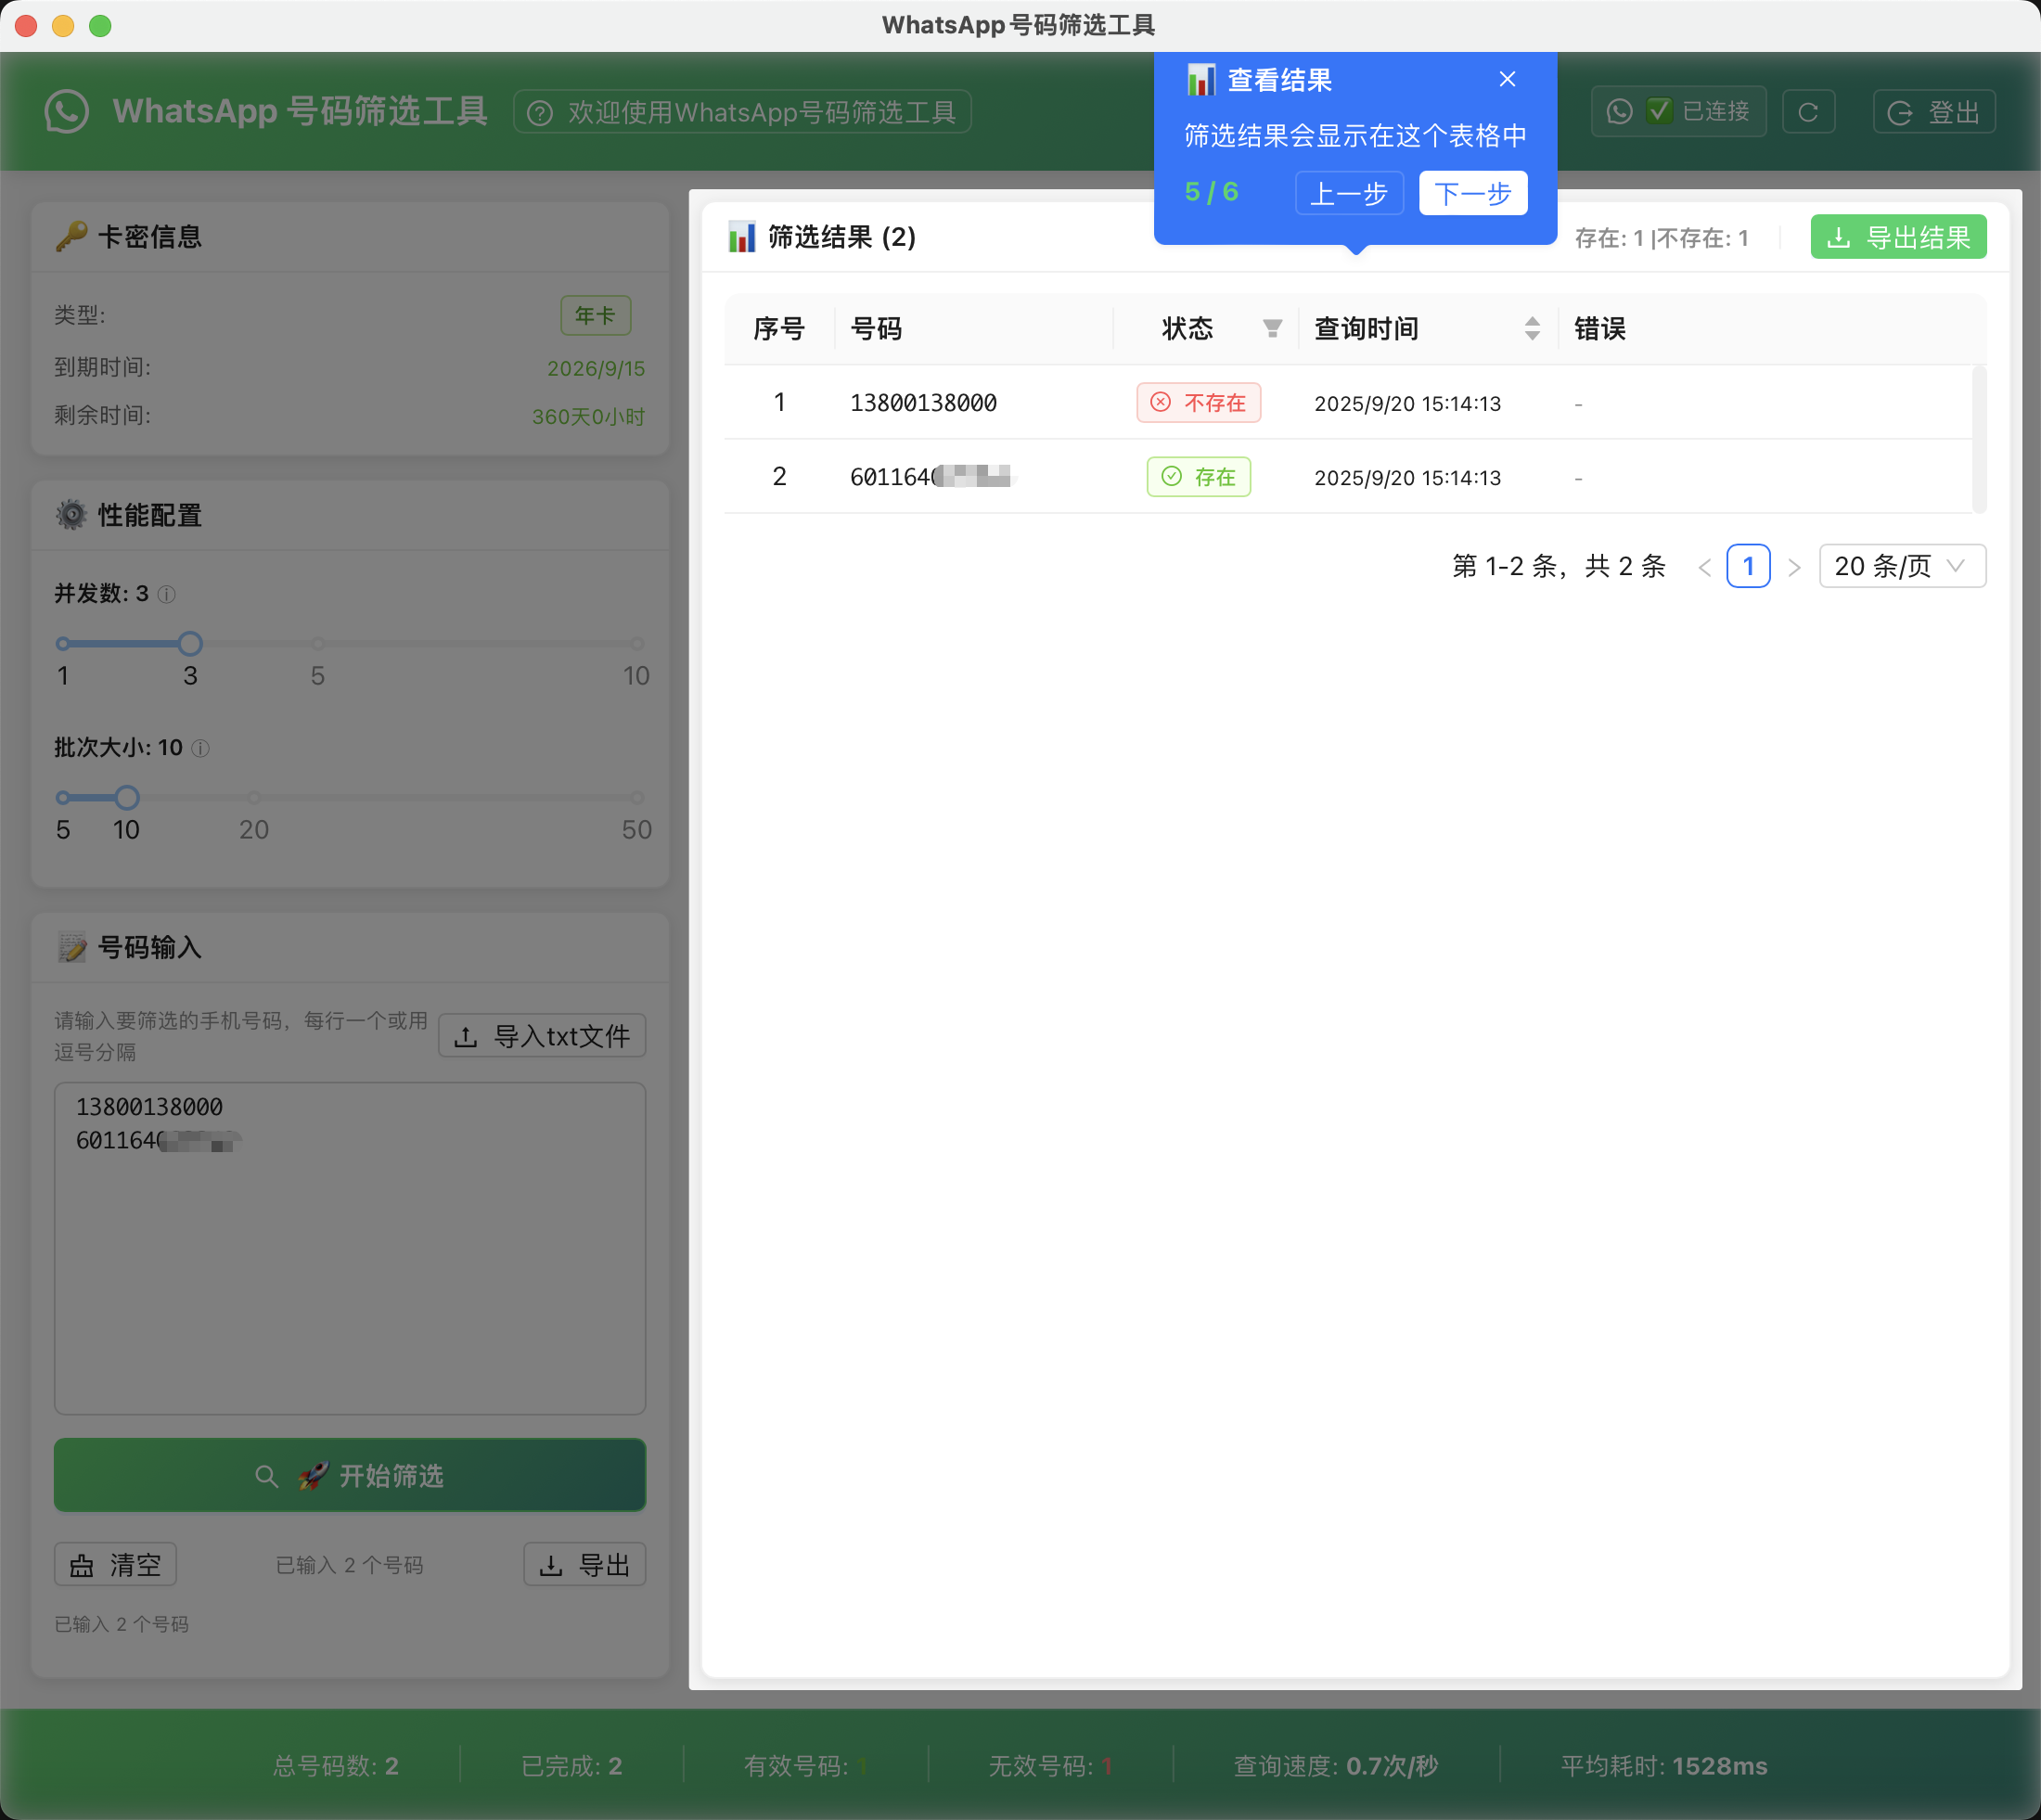
Task: Import numbers via 导入txt文件
Action: pos(541,1036)
